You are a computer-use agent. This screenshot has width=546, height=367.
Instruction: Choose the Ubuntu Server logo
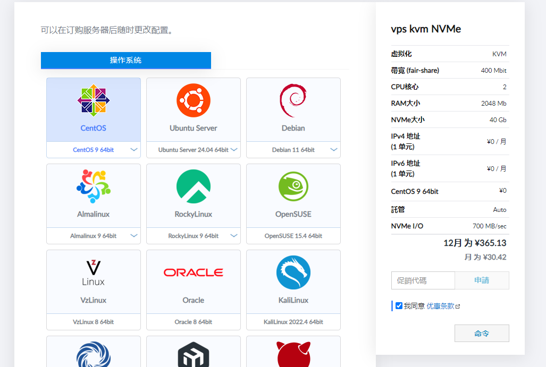click(194, 100)
